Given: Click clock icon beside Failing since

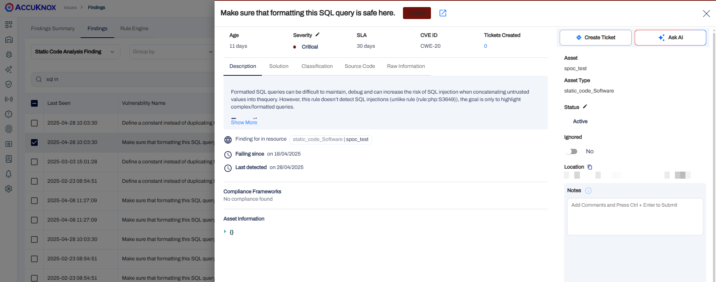Looking at the screenshot, I should pyautogui.click(x=228, y=155).
